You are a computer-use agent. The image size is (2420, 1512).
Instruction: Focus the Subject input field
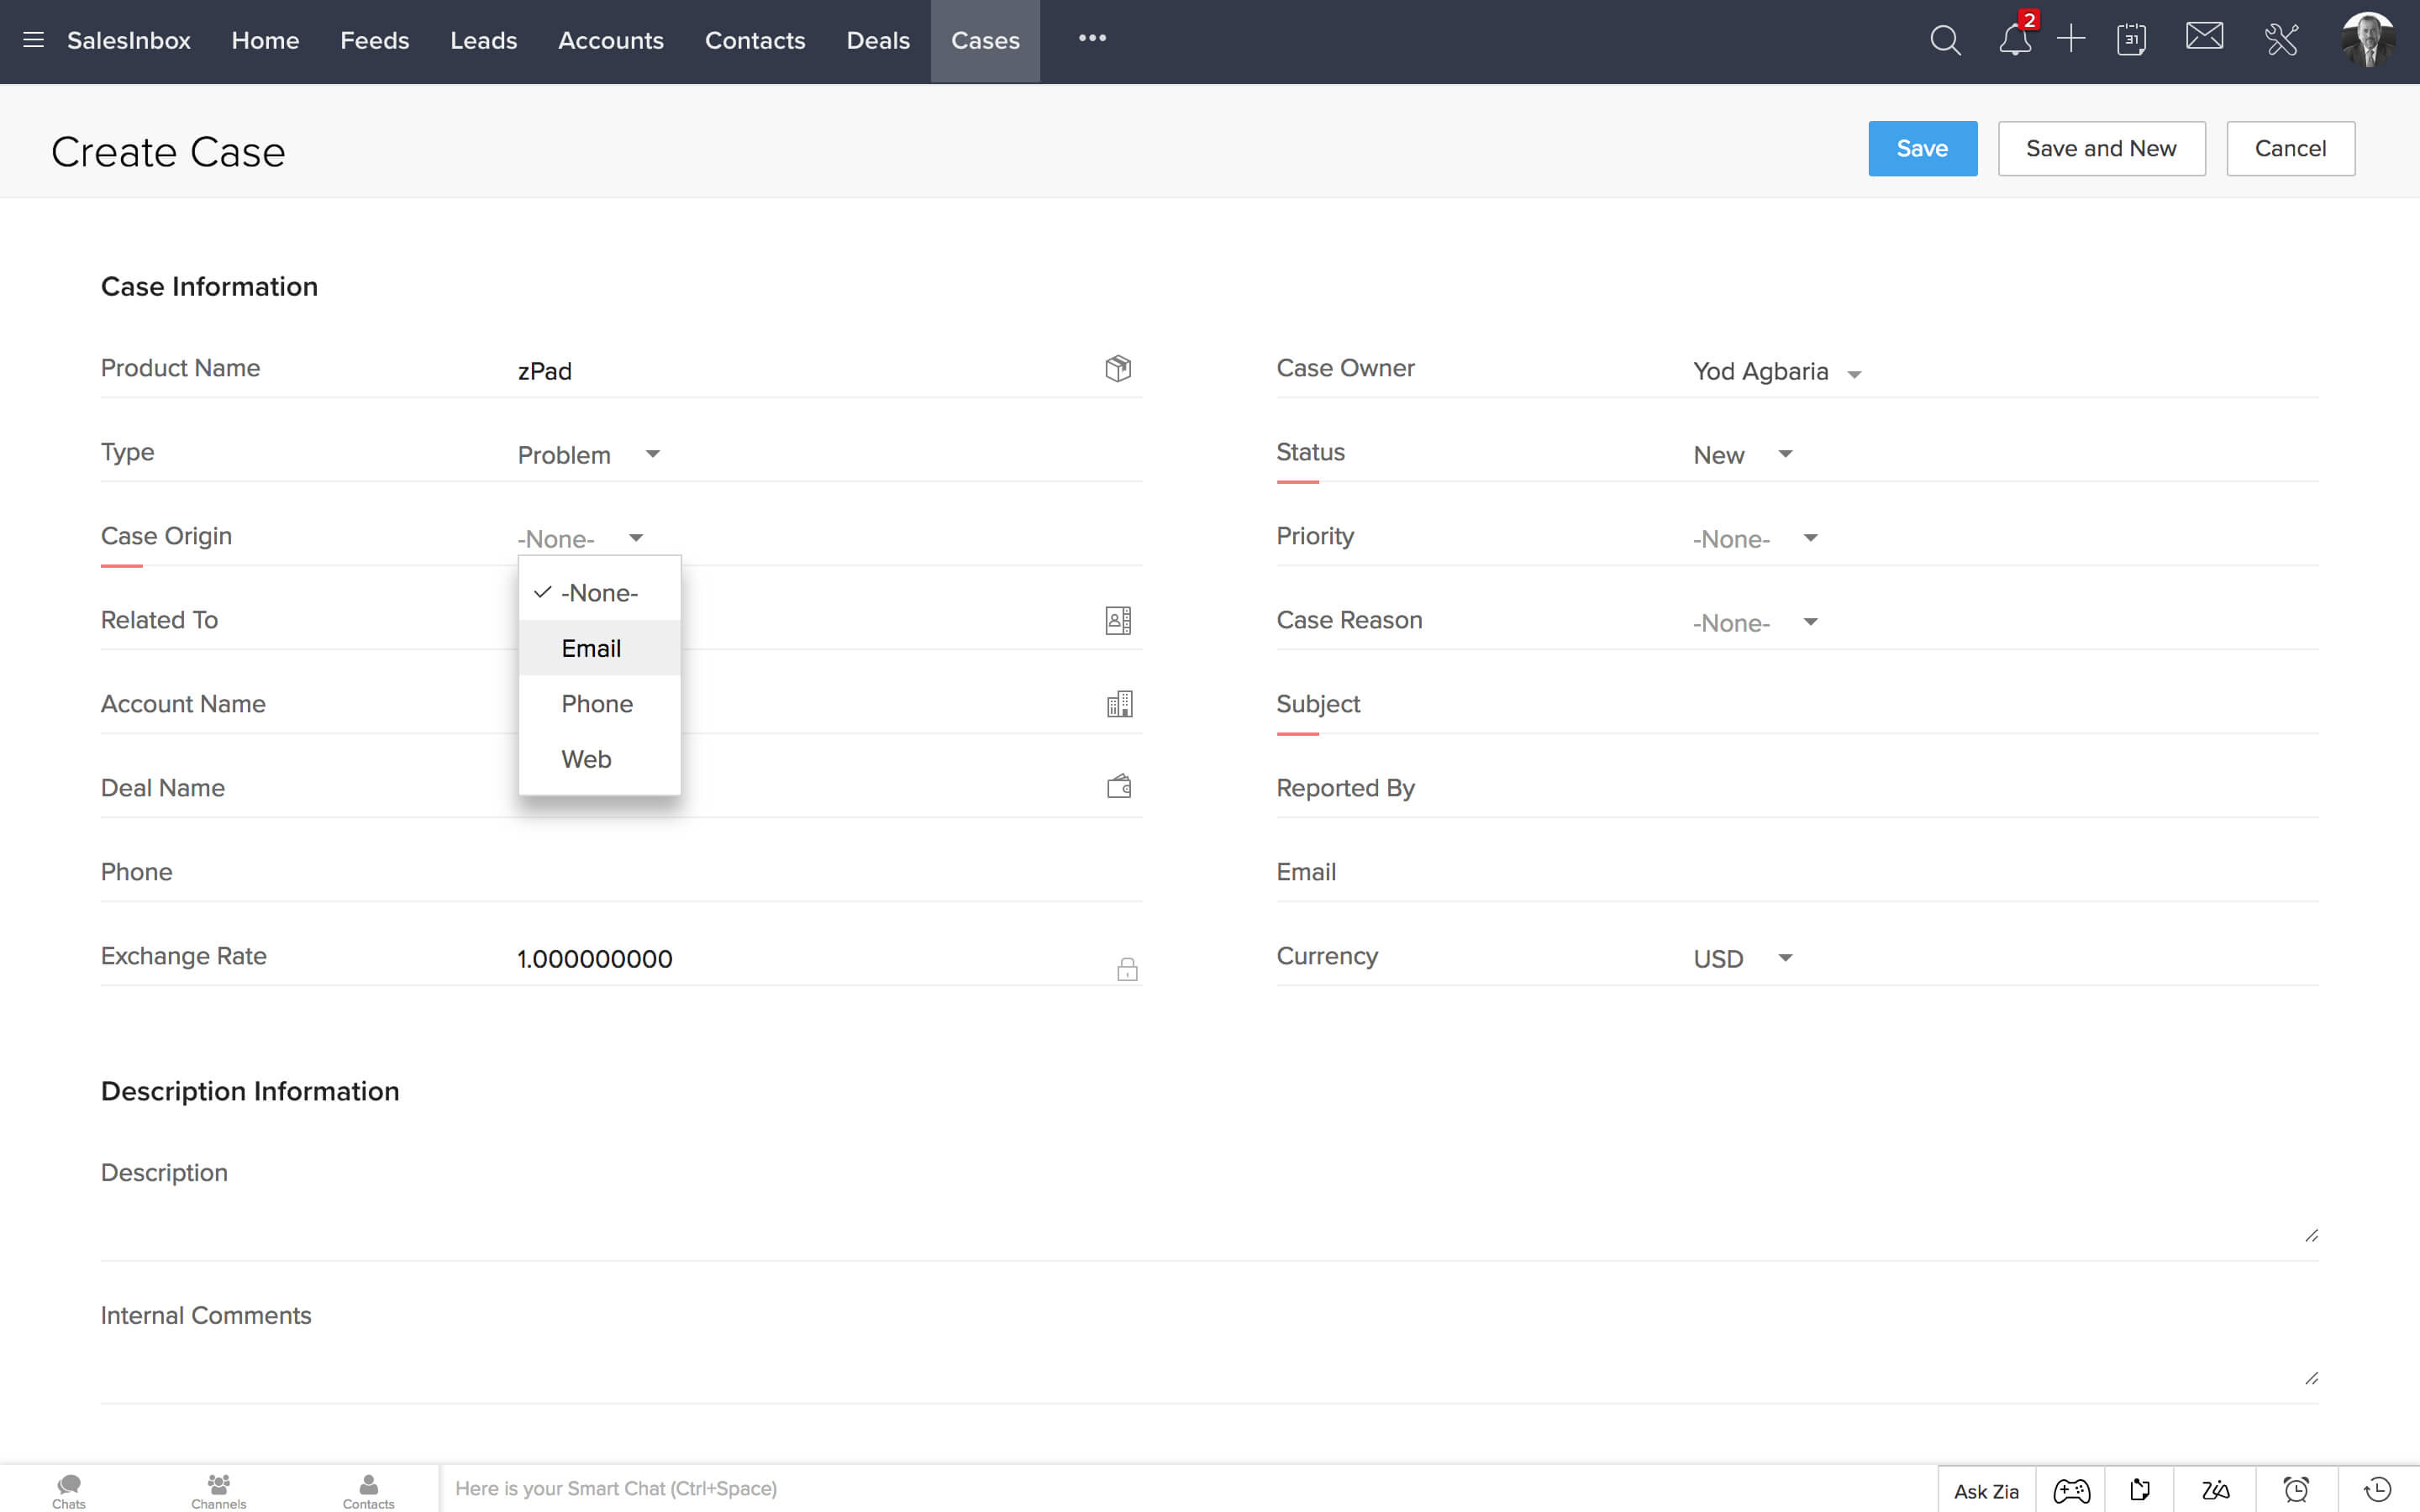pos(2005,705)
